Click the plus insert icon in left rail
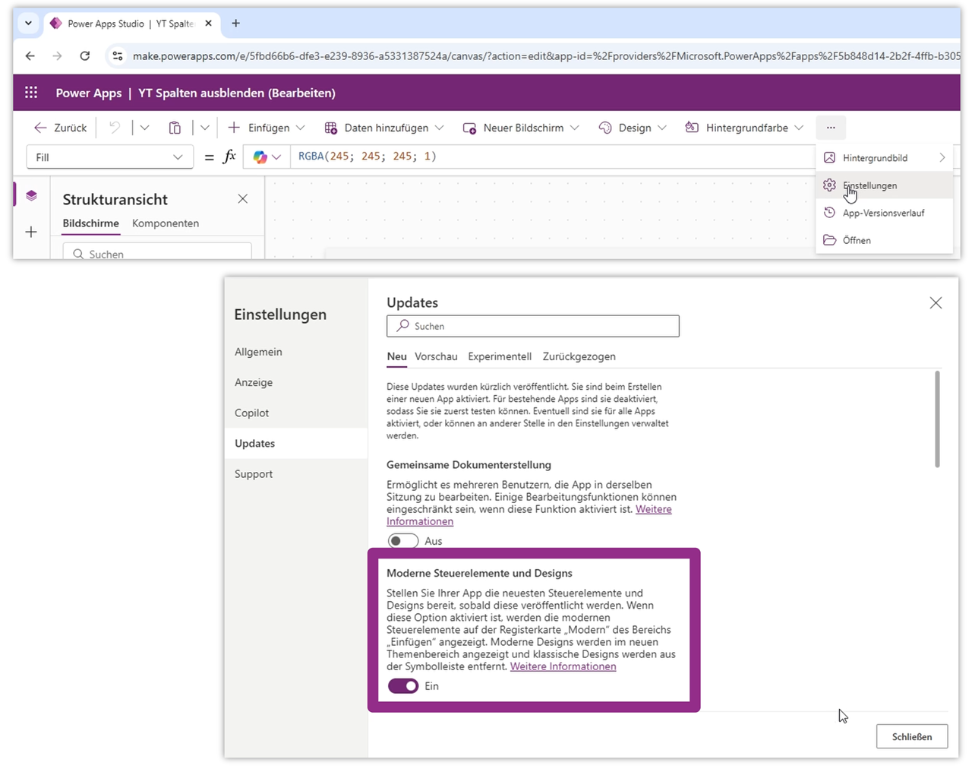The width and height of the screenshot is (972, 772). click(x=31, y=232)
